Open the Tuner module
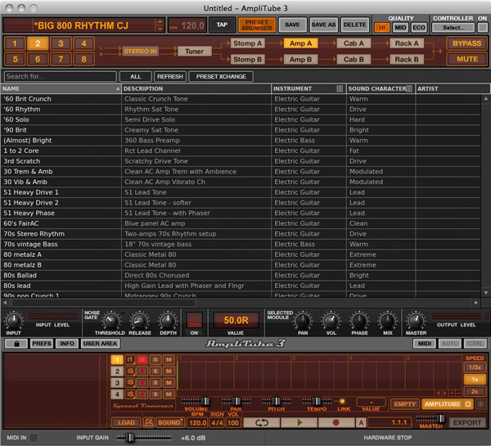 pyautogui.click(x=194, y=51)
